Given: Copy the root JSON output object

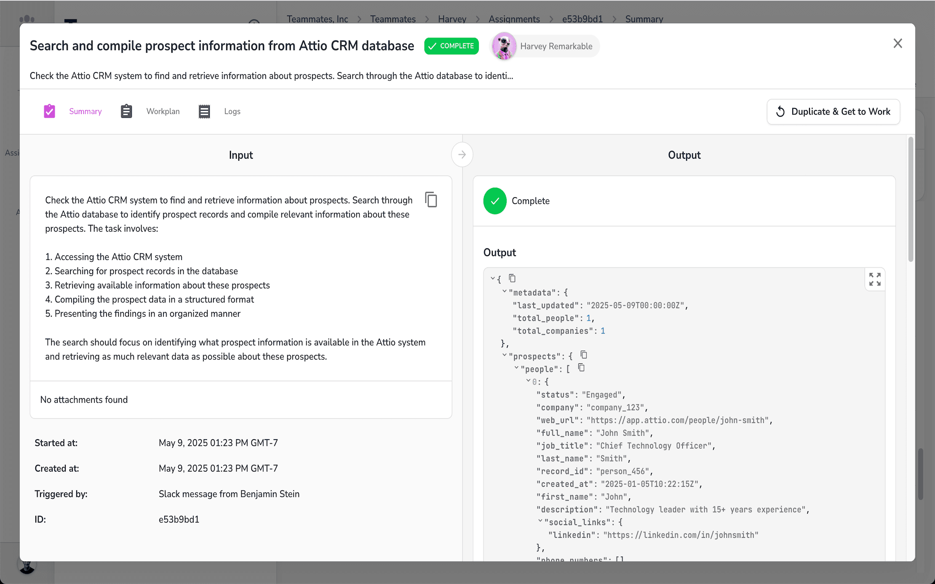Looking at the screenshot, I should 512,278.
